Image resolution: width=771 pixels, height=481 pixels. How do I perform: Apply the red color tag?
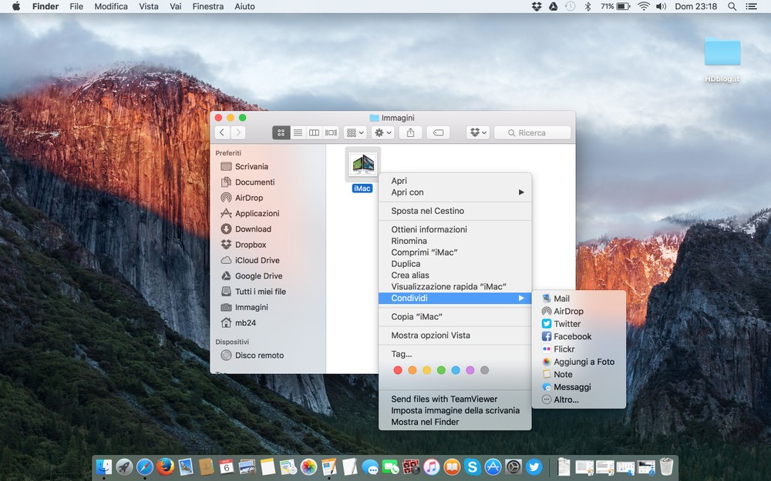(x=398, y=370)
